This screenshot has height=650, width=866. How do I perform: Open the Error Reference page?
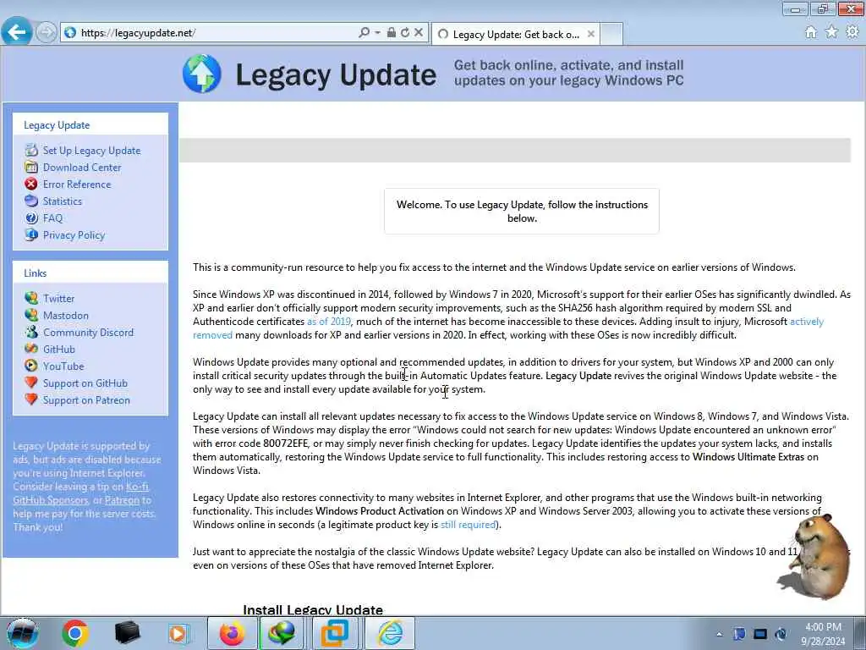click(x=77, y=185)
